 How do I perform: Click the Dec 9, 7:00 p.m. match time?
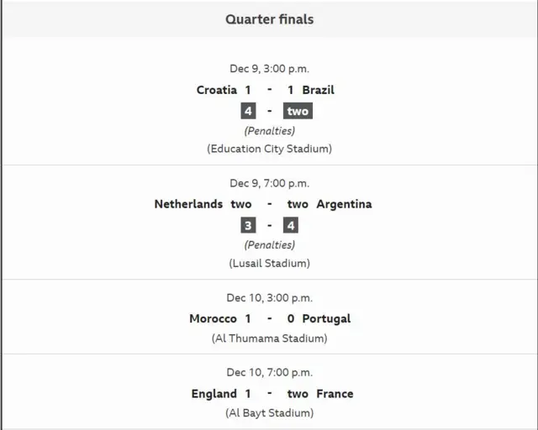click(269, 183)
